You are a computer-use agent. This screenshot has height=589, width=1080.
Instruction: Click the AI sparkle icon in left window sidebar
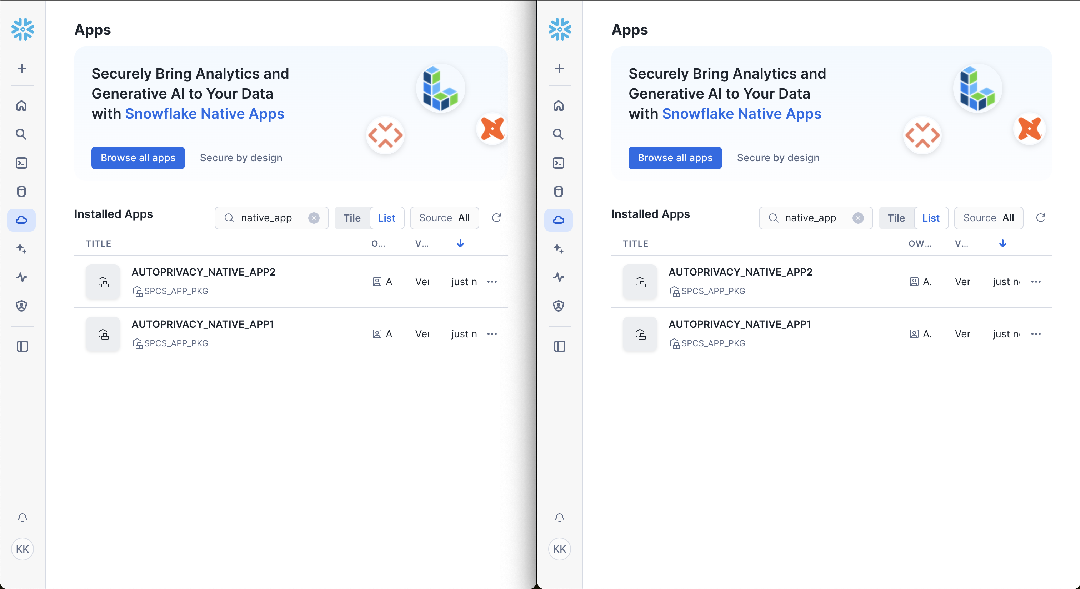22,249
